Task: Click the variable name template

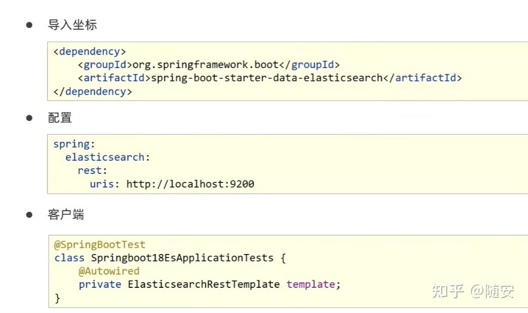Action: (x=311, y=284)
